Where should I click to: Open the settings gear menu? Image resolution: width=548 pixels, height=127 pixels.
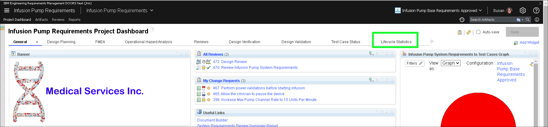[523, 10]
